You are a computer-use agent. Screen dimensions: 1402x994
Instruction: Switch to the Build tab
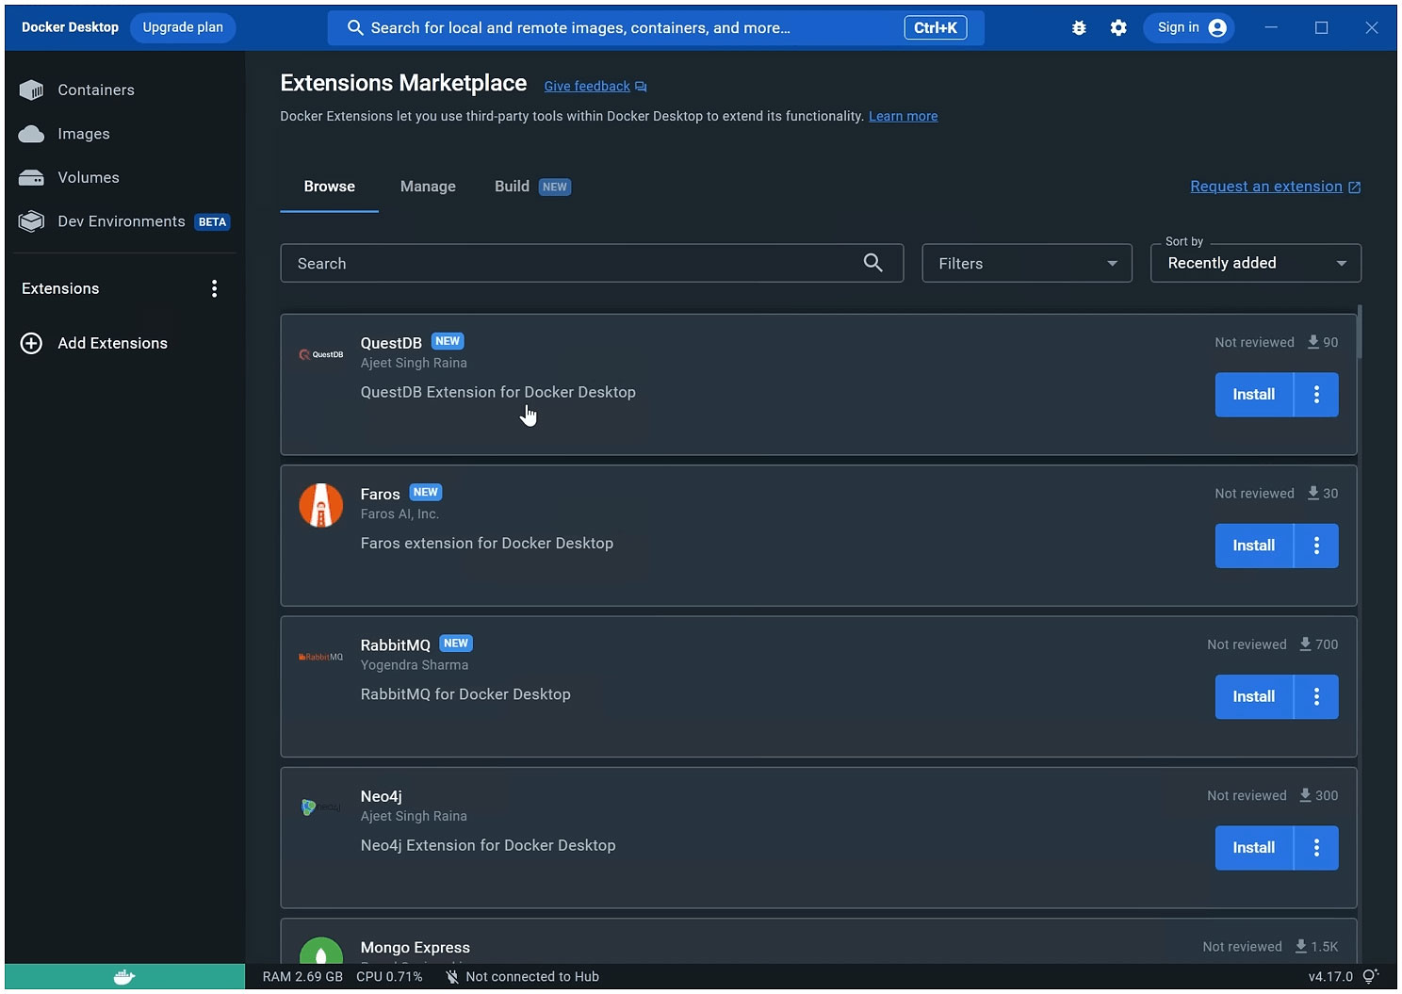[532, 187]
